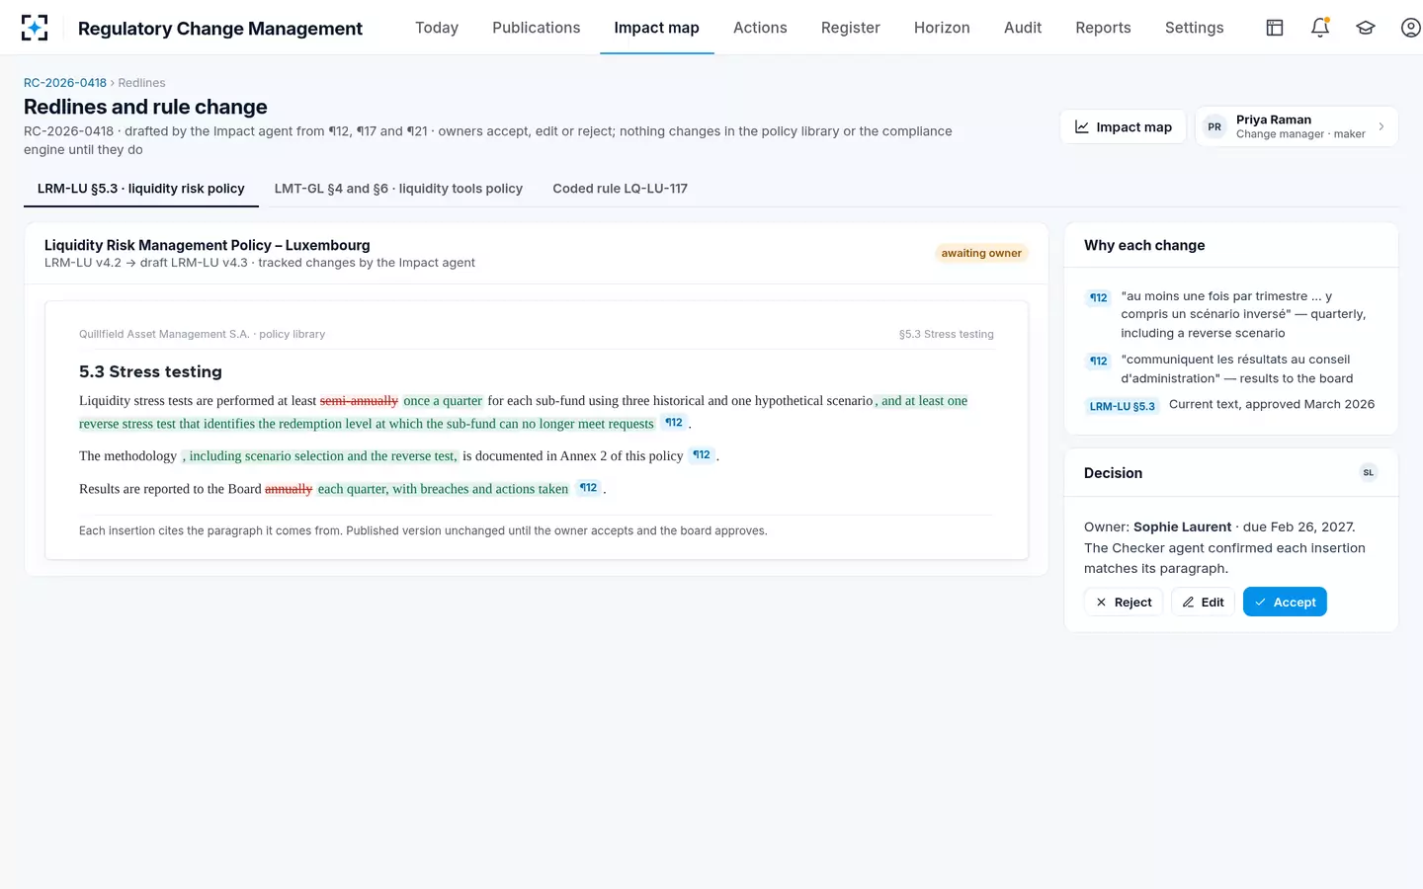Click the LRM-LU §5.3 citation chip
Screen dimensions: 1423x889
click(1123, 406)
